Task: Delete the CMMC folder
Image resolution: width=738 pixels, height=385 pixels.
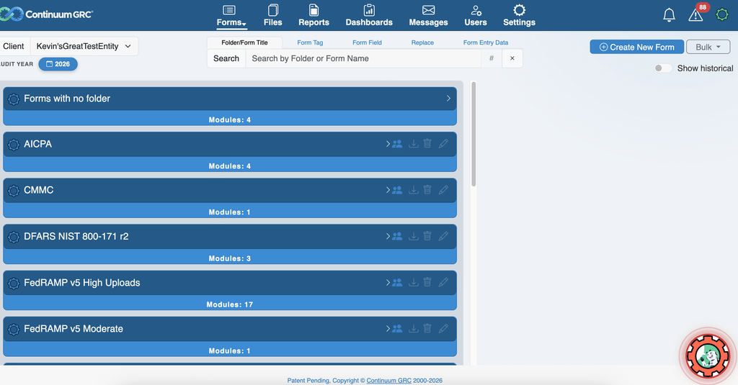Action: pos(427,189)
